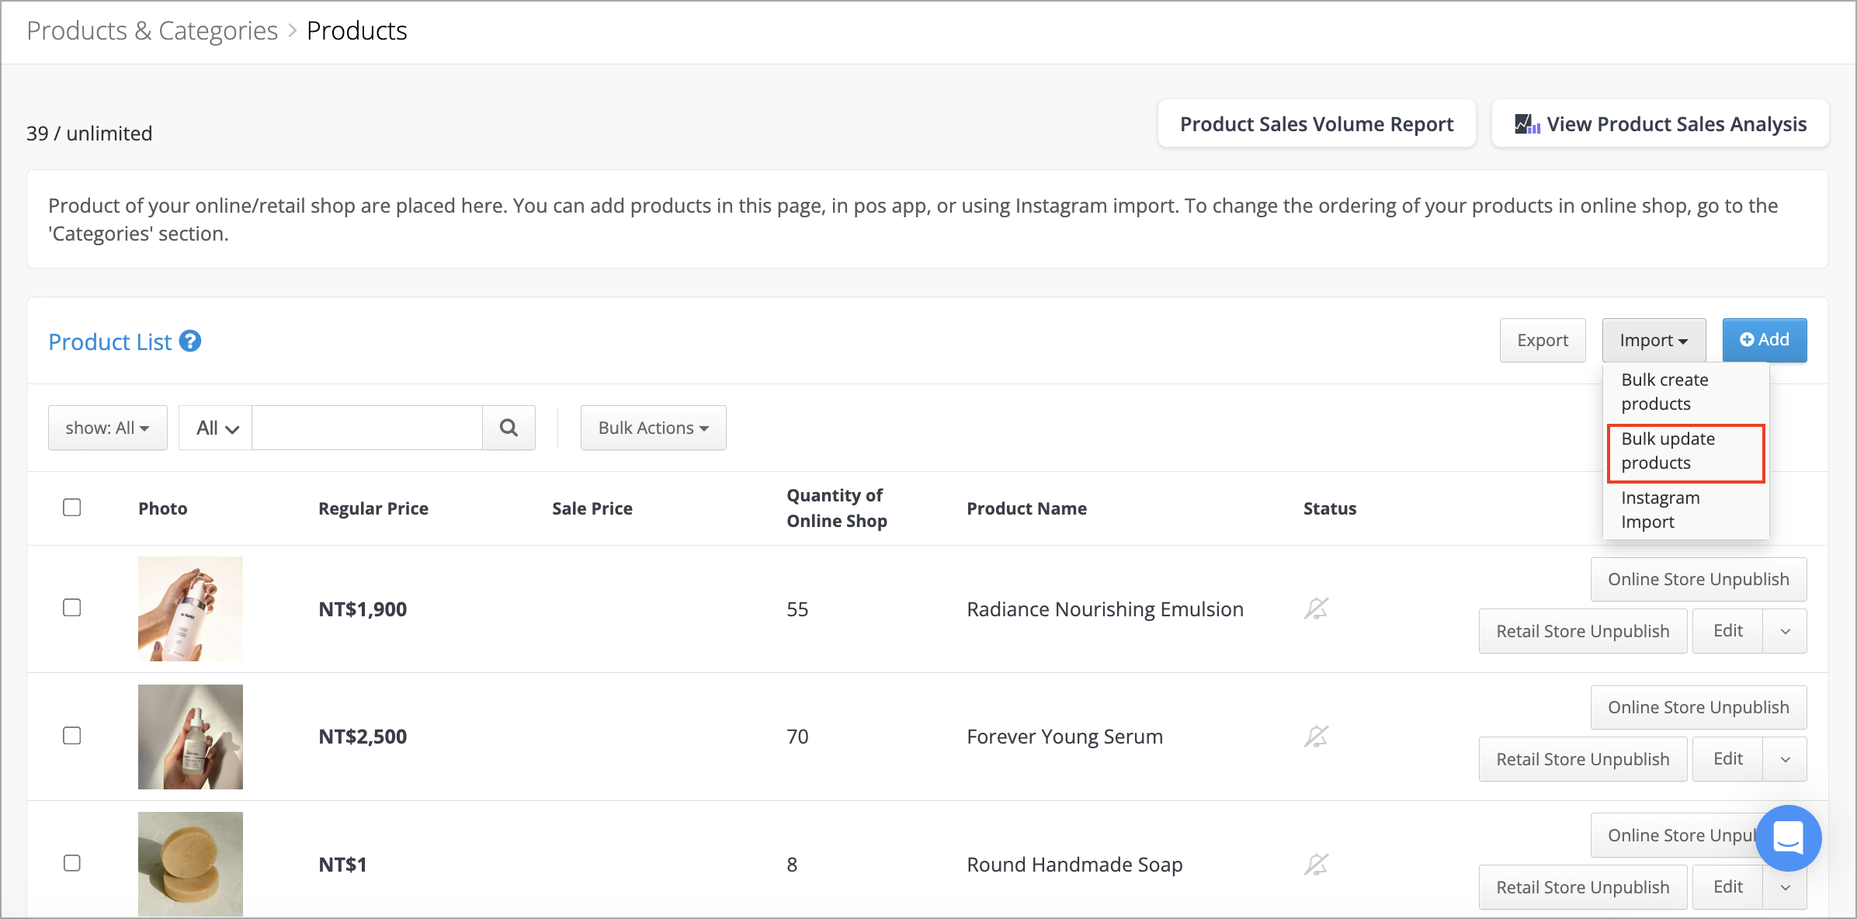Click the muted bell icon for Radiance Nourishing Emulsion
The width and height of the screenshot is (1857, 919).
pos(1317,609)
